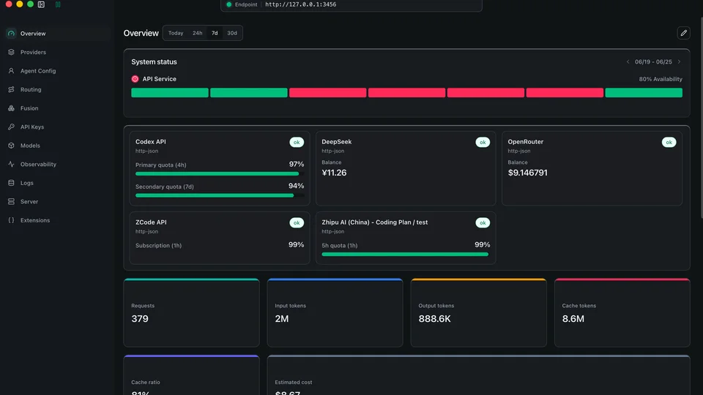Select the Today time range
This screenshot has height=395, width=703.
pos(176,33)
